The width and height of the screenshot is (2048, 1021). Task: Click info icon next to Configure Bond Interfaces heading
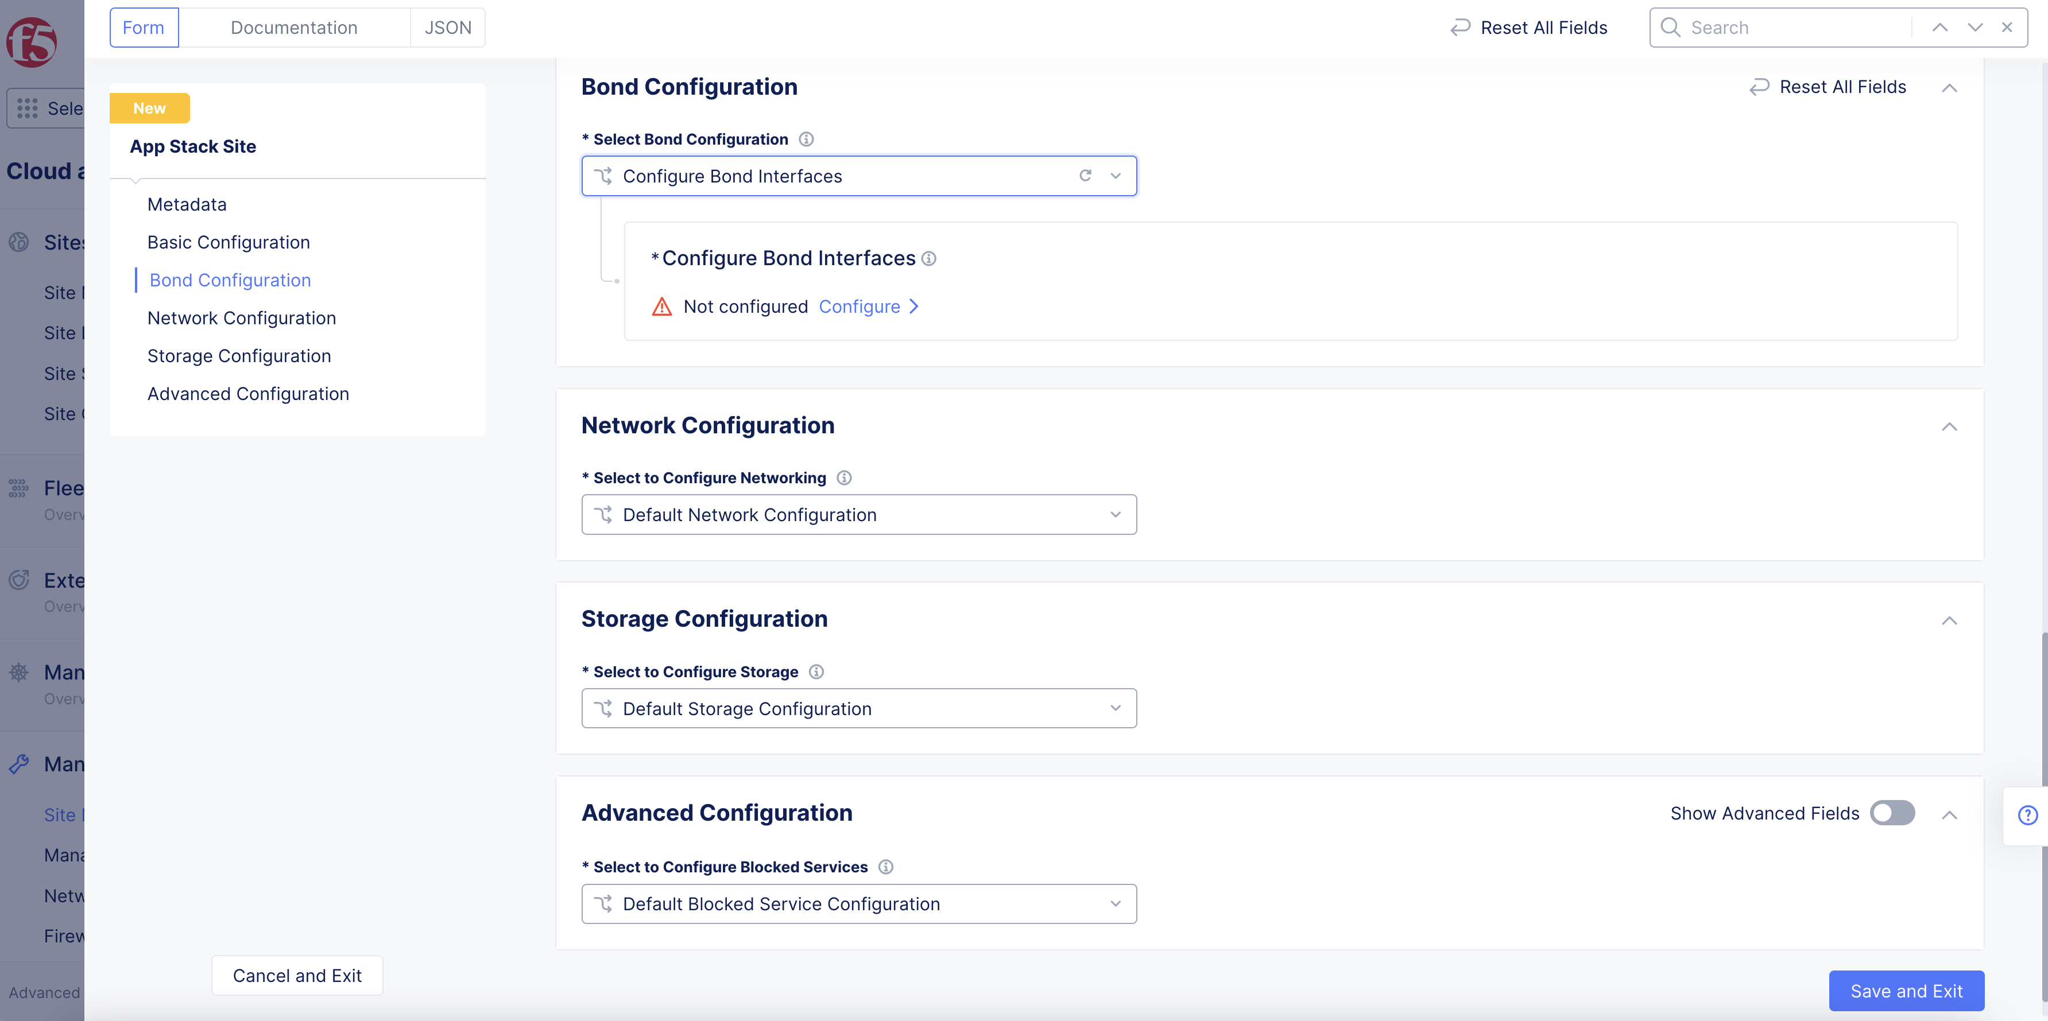[x=928, y=259]
